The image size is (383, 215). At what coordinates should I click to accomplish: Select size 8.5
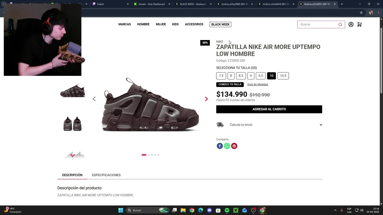pos(241,76)
